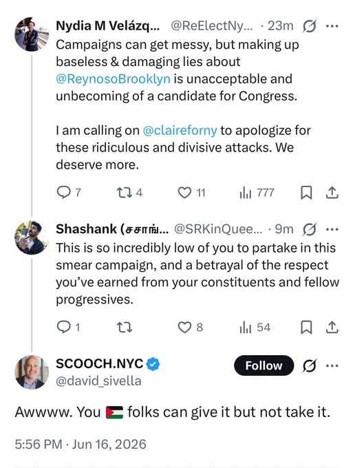This screenshot has width=355, height=468.
Task: Open Shashank's profile picture
Action: [32, 237]
